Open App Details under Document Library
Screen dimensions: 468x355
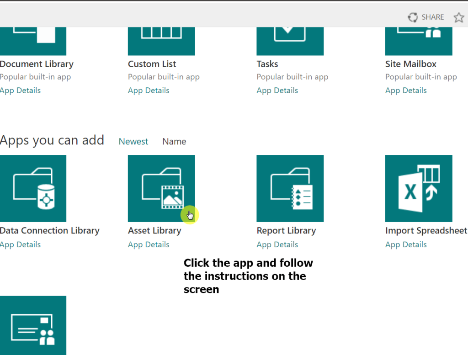(20, 90)
